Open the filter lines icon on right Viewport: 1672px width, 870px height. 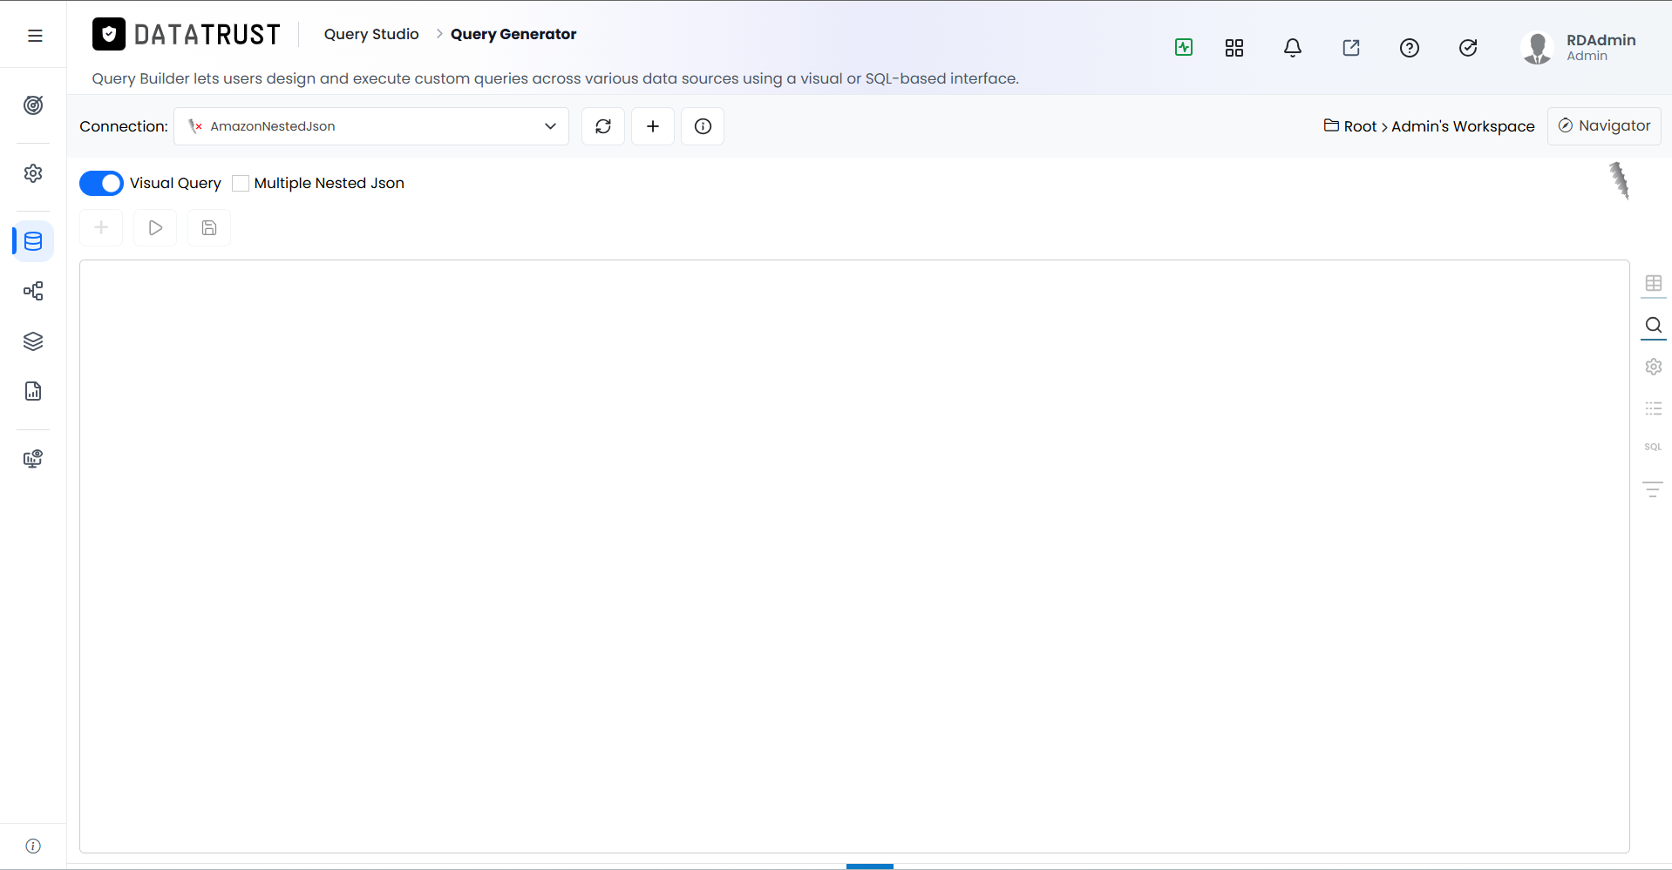1654,489
